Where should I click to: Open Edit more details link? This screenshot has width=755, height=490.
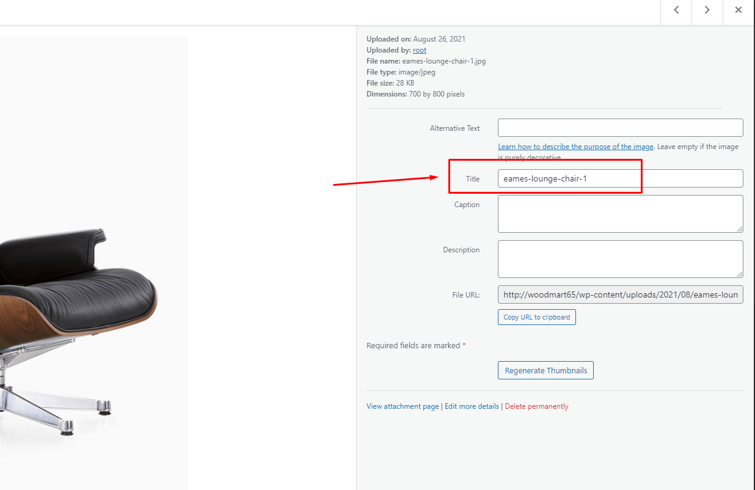click(x=472, y=406)
